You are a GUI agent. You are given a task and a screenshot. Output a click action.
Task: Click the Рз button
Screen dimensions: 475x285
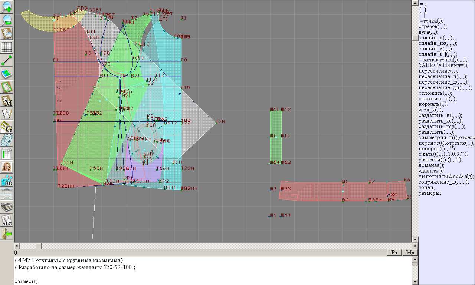tap(394, 252)
